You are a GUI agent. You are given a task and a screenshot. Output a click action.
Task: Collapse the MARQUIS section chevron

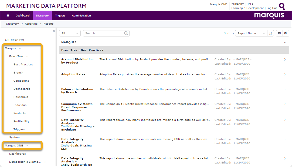285,42
